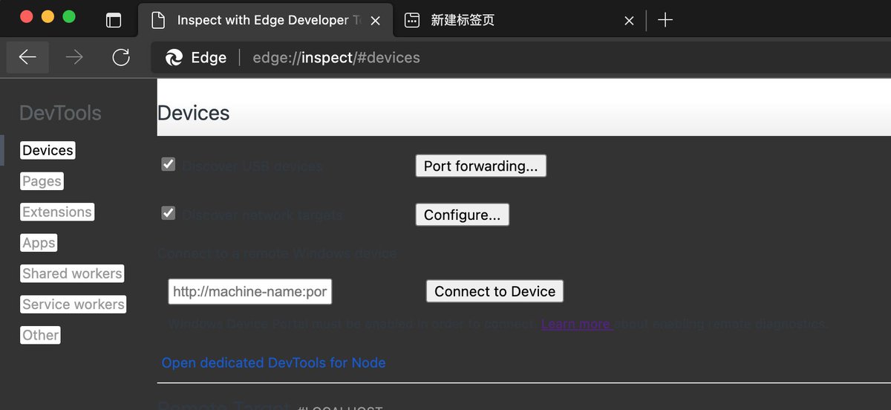Go back with the back arrow
Image resolution: width=891 pixels, height=410 pixels.
[x=27, y=57]
